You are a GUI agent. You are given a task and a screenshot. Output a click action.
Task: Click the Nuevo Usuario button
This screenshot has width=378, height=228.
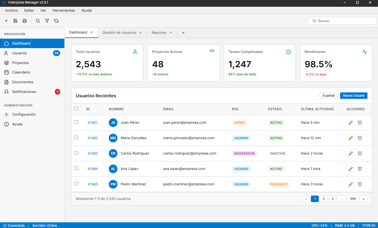[x=354, y=96]
